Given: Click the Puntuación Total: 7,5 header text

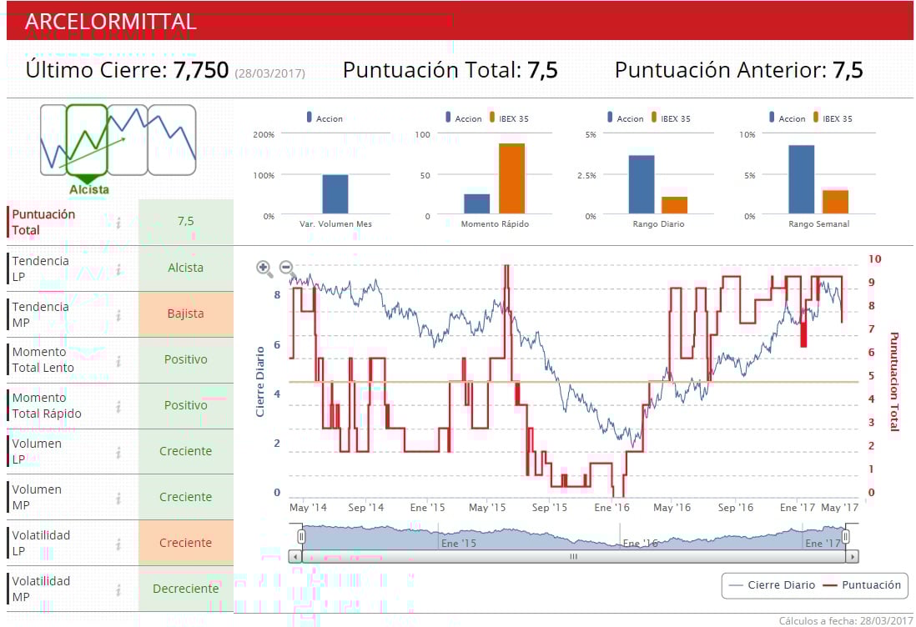Looking at the screenshot, I should coord(450,70).
